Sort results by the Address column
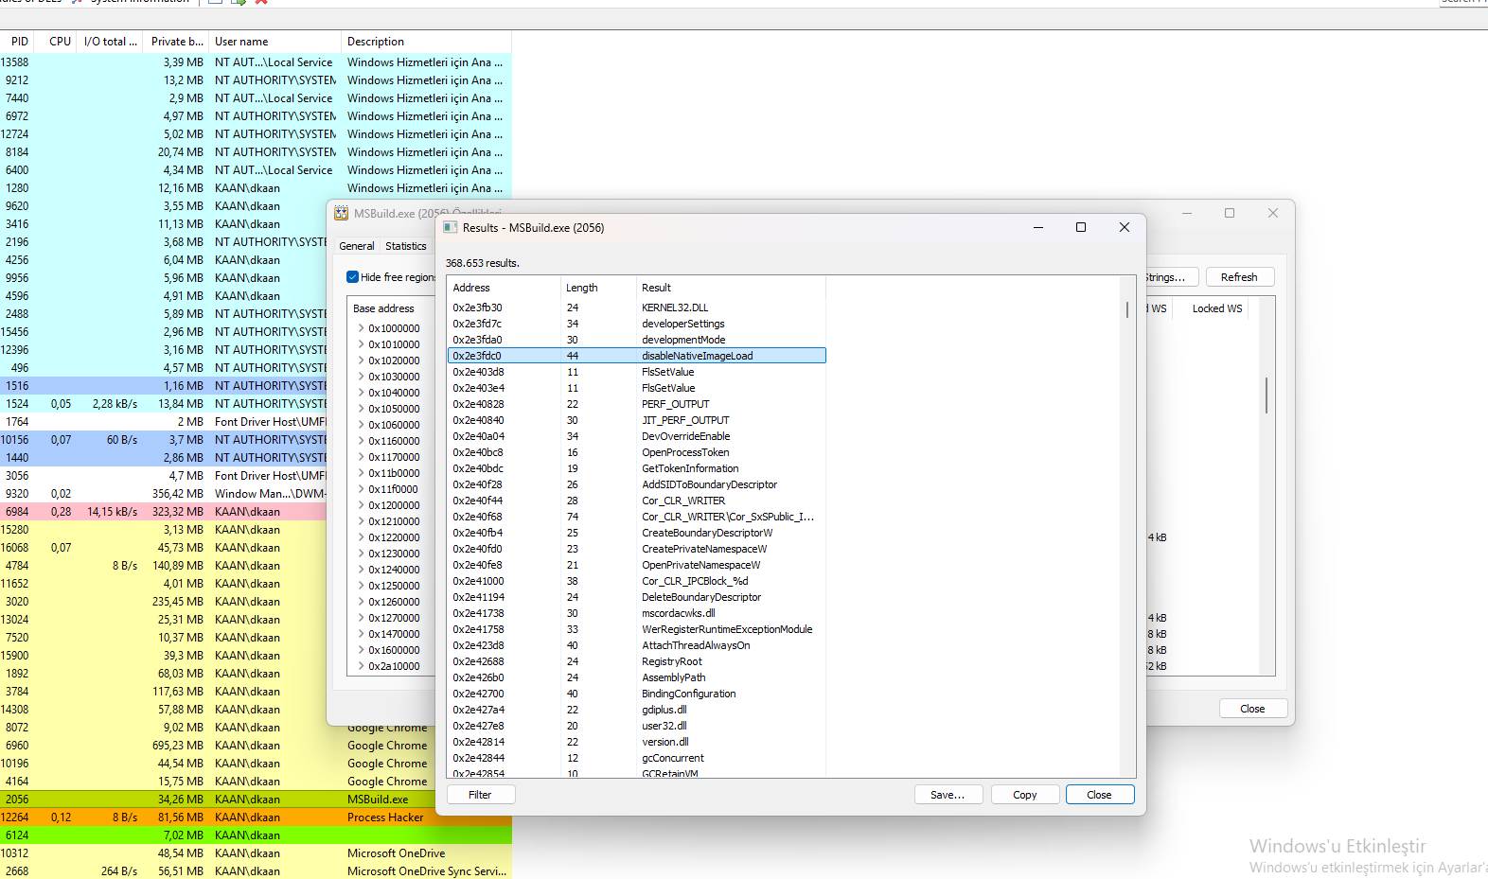The width and height of the screenshot is (1488, 879). tap(504, 288)
